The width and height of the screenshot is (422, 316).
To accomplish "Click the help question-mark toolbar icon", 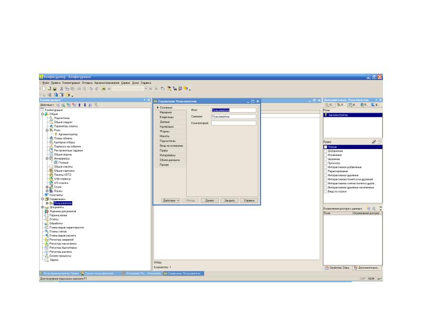I will pos(186,88).
